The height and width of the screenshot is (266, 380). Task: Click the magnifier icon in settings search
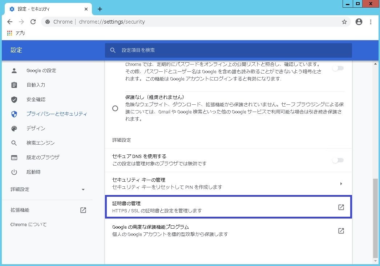point(113,50)
